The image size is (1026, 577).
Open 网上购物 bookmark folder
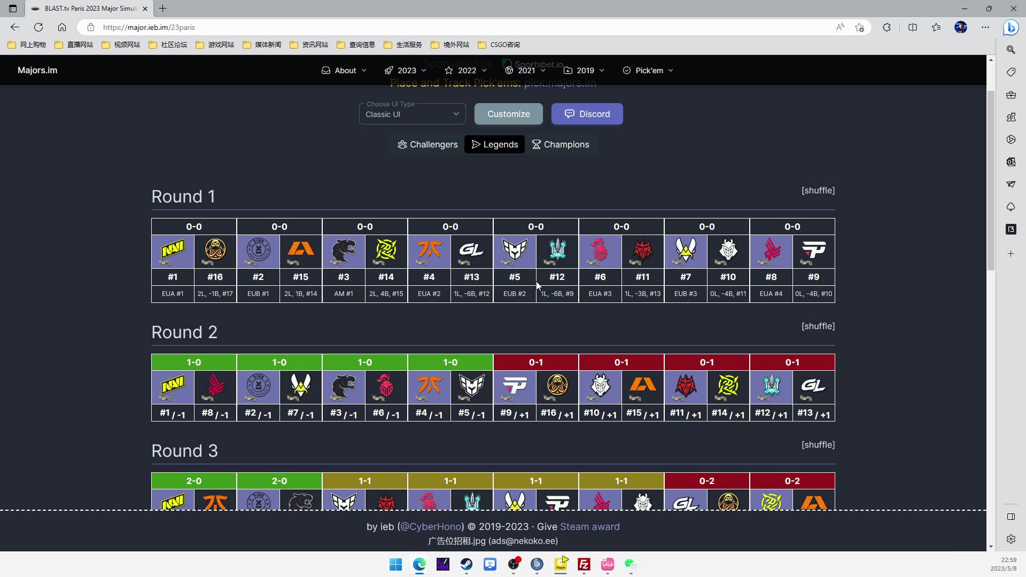(x=27, y=45)
